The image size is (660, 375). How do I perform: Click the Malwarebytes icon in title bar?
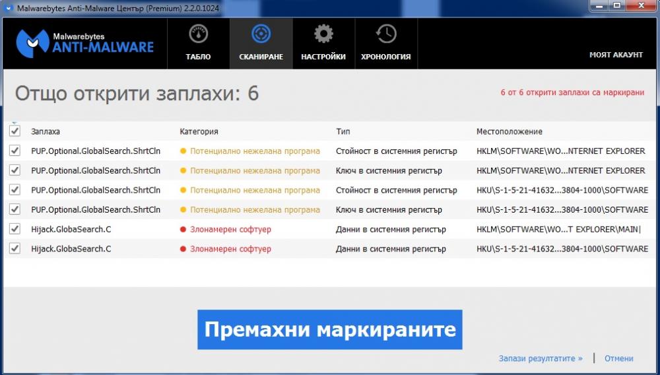coord(9,8)
